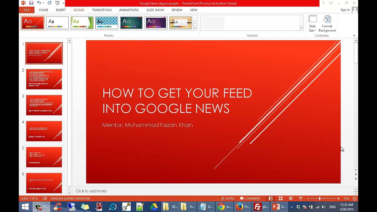377x212 pixels.
Task: Open Customize Quick Access Toolbar dropdown
Action: [x=63, y=3]
